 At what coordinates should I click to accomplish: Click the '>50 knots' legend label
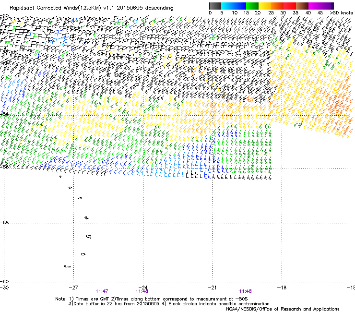pyautogui.click(x=341, y=13)
